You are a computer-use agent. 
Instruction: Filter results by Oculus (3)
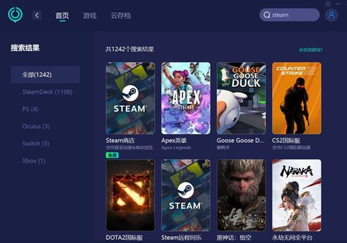(36, 127)
